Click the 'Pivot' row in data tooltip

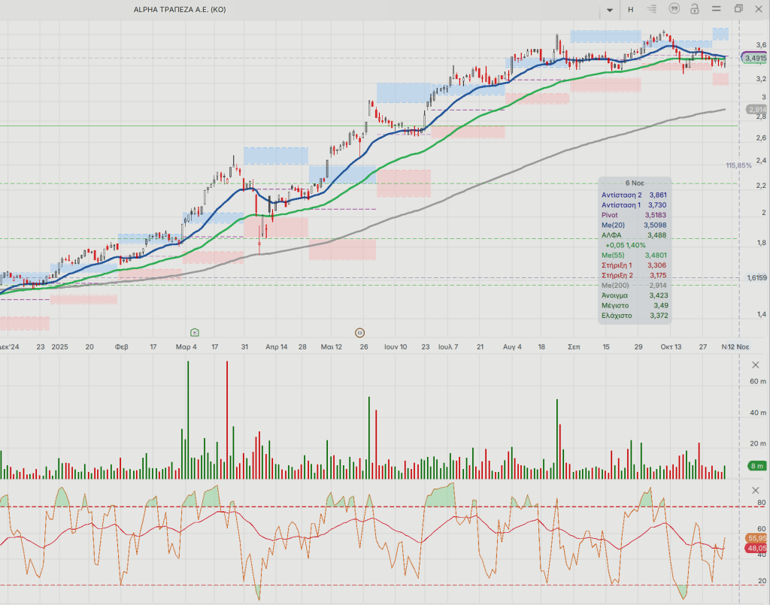(634, 215)
